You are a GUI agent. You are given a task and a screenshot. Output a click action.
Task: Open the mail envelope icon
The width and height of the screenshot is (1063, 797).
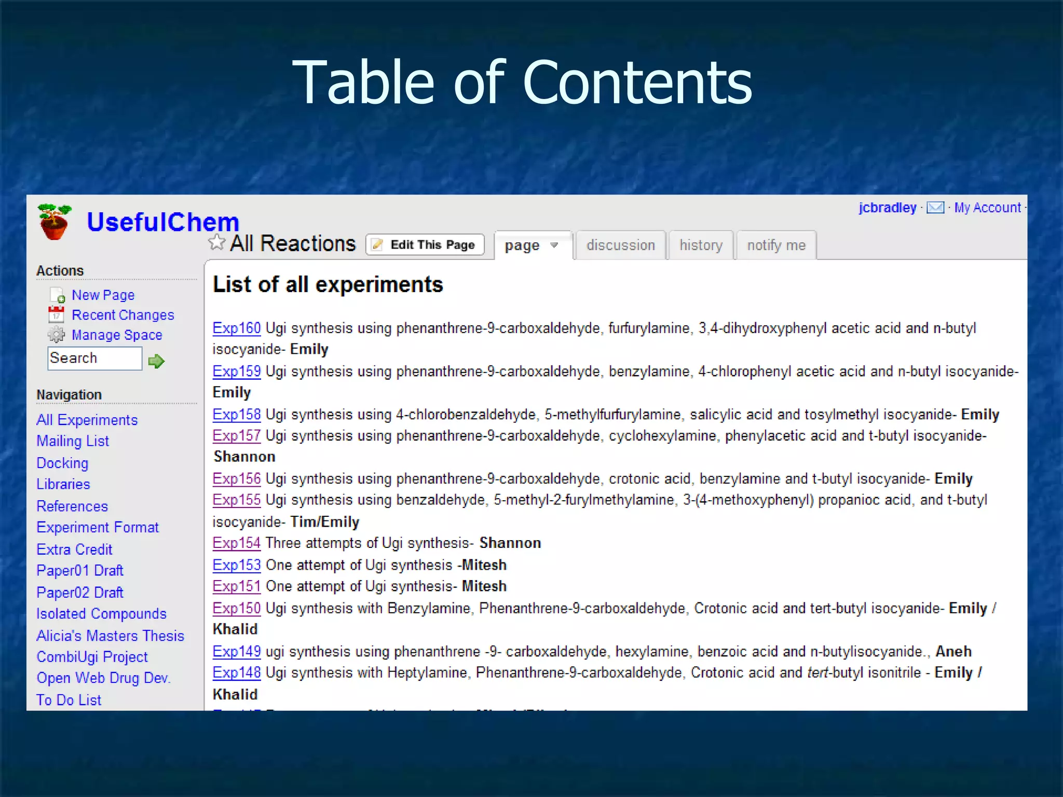[935, 208]
